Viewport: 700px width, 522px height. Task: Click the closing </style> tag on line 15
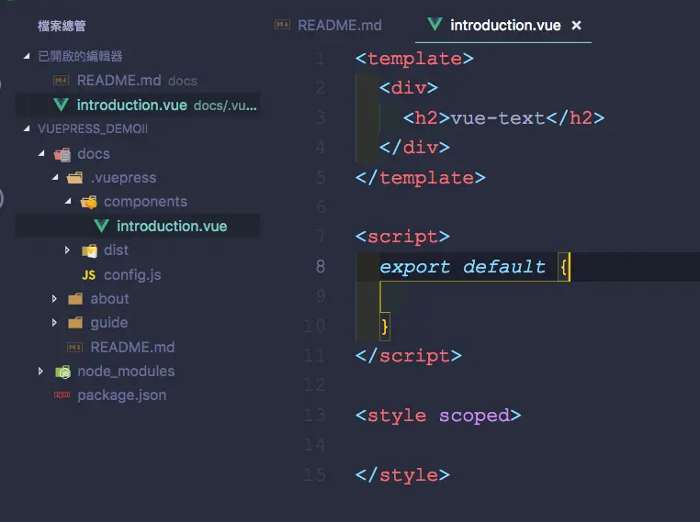(402, 475)
